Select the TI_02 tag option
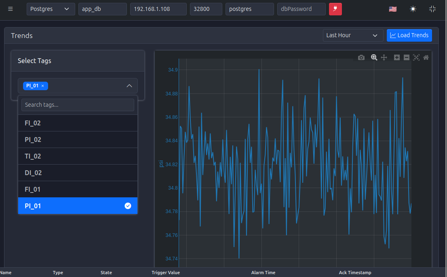 tap(78, 156)
